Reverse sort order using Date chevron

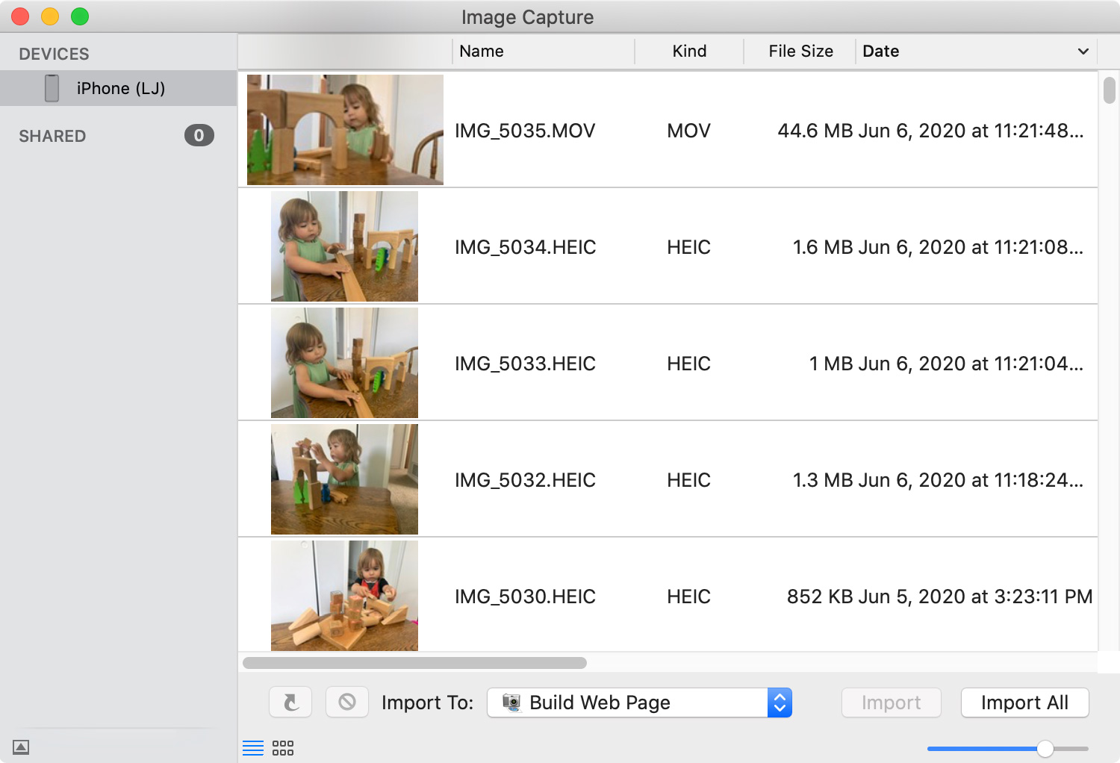click(1083, 52)
